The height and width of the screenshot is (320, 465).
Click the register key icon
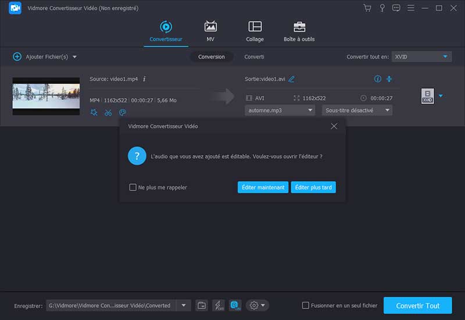[382, 8]
